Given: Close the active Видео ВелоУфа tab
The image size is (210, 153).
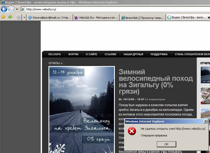Looking at the screenshot, I should [208, 18].
